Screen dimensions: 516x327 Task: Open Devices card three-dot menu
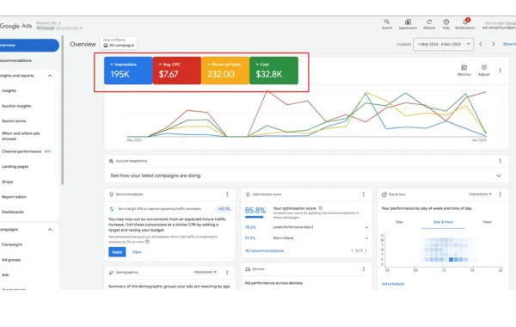364,269
